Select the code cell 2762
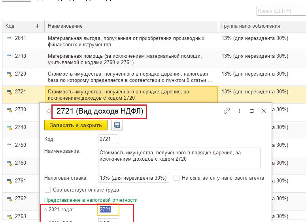The image size is (306, 222). [21, 198]
